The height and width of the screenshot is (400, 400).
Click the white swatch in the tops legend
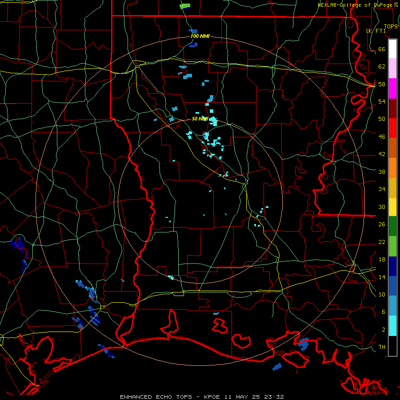392,49
